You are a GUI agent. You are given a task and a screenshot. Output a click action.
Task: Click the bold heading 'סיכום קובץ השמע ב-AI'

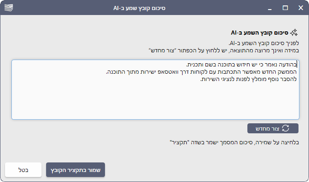tap(259, 32)
